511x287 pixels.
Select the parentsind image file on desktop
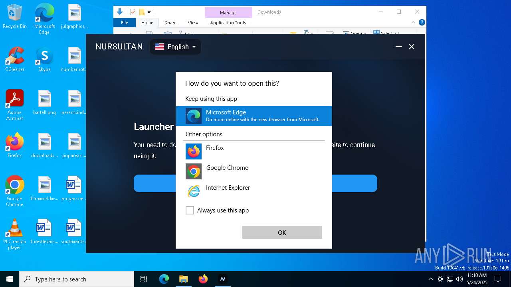pos(74,103)
